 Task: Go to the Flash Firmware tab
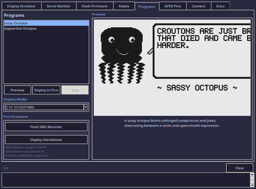click(94, 6)
